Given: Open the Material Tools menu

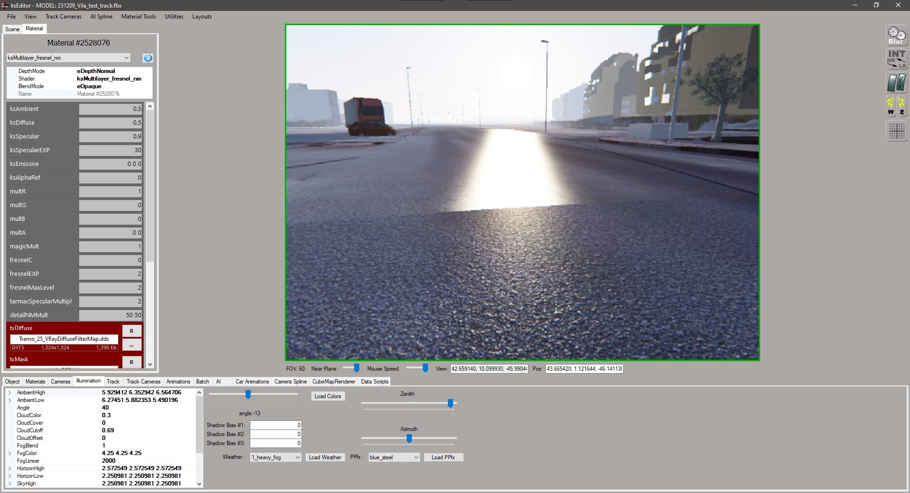Looking at the screenshot, I should [x=138, y=17].
